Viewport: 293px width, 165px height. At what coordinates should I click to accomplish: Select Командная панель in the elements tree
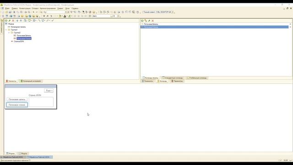coord(18,27)
